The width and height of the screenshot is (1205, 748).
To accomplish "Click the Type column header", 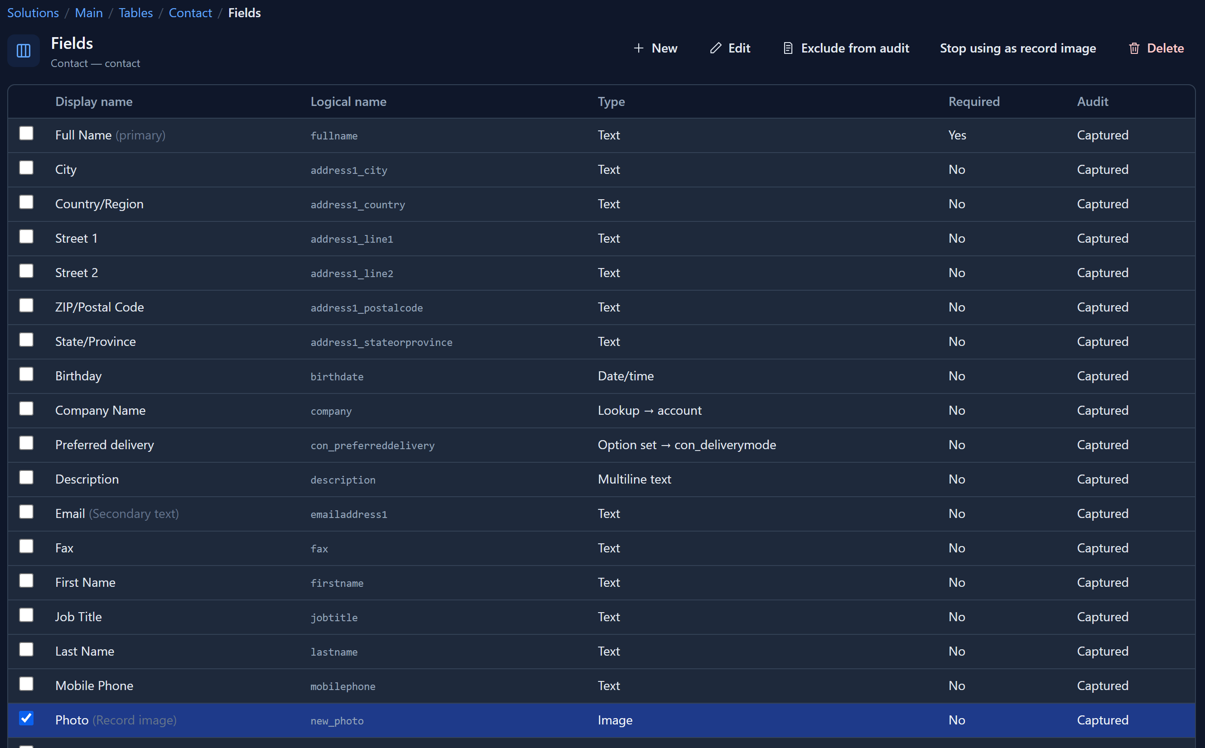I will tap(611, 101).
